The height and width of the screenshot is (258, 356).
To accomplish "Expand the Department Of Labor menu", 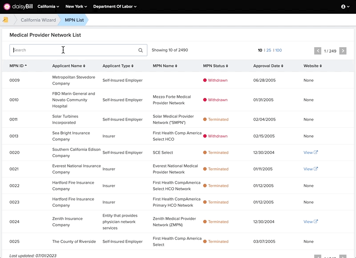I will (115, 7).
